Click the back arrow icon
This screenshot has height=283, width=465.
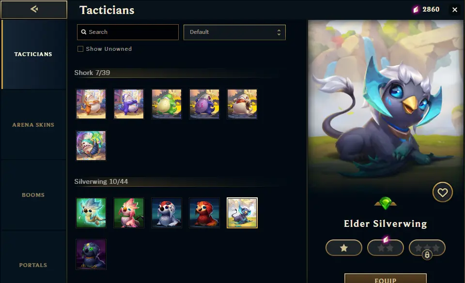click(x=34, y=9)
